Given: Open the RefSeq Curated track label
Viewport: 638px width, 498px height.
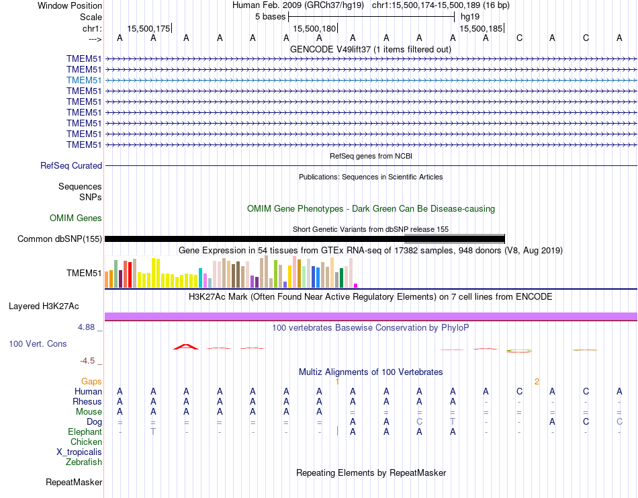Looking at the screenshot, I should (x=71, y=166).
